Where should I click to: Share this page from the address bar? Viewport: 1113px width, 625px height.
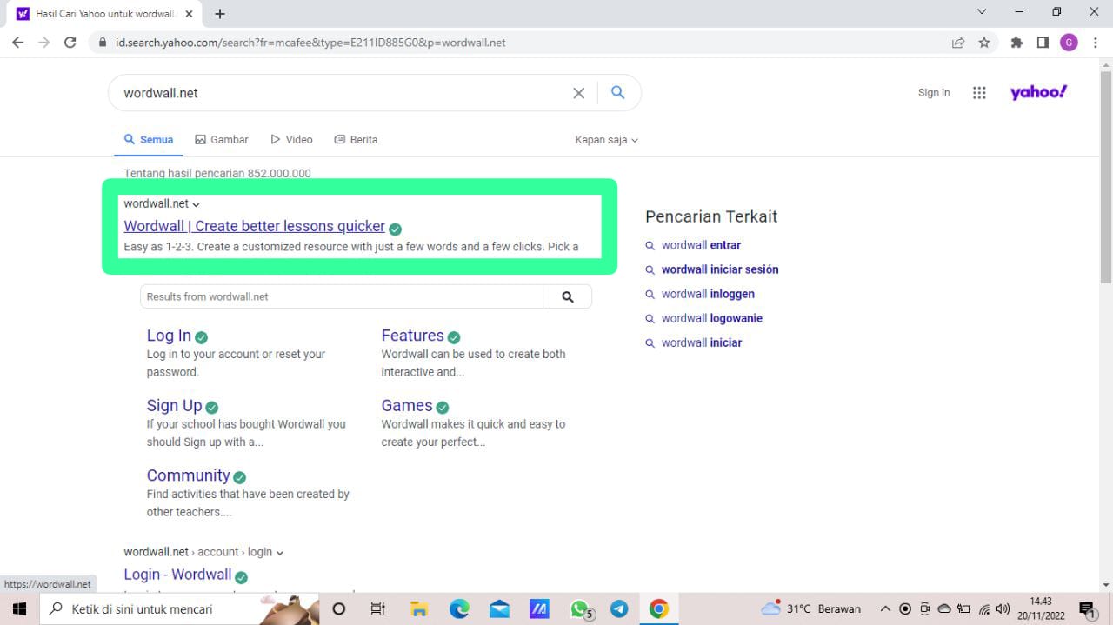958,43
